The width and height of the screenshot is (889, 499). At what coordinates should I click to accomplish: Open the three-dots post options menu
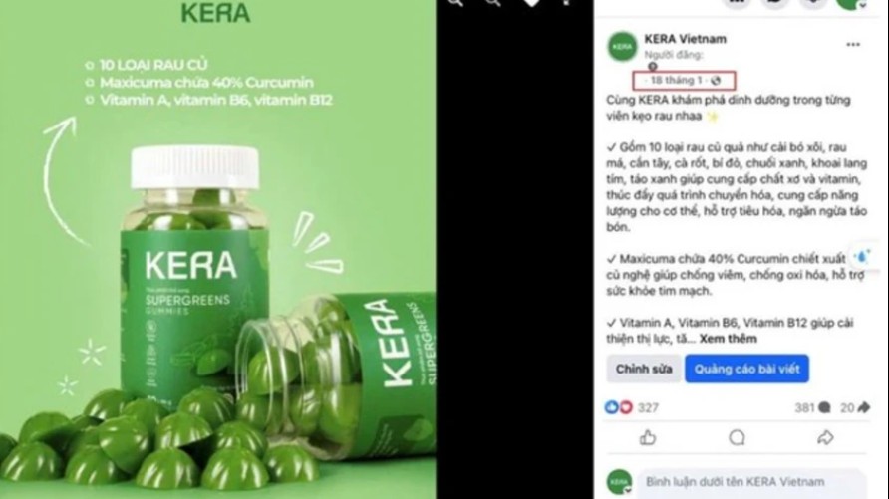click(853, 45)
